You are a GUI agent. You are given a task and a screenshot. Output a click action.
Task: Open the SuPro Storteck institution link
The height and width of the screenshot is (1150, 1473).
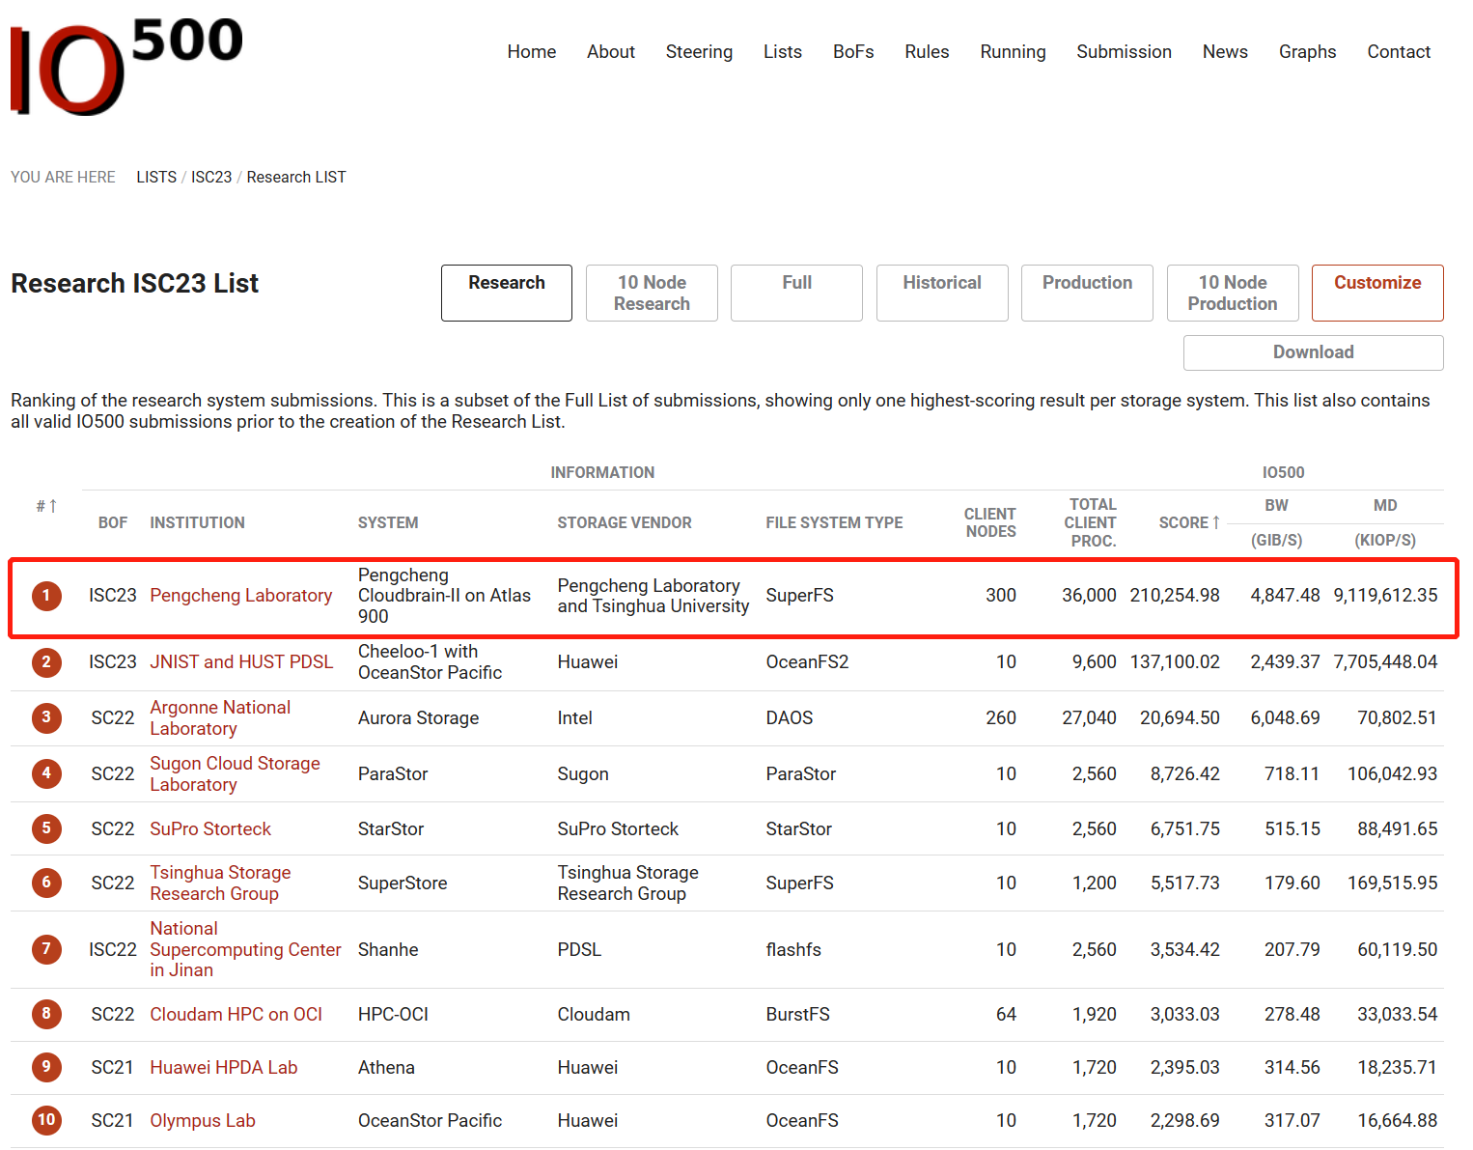210,829
